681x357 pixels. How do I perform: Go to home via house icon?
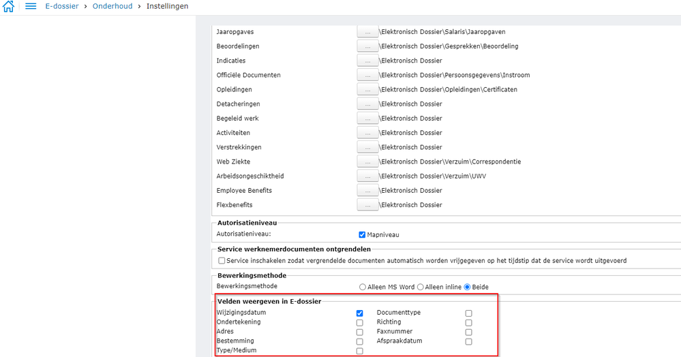coord(9,7)
